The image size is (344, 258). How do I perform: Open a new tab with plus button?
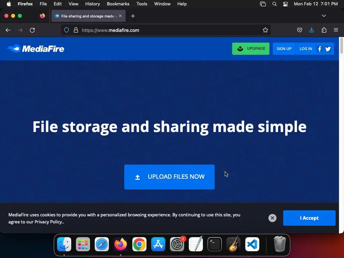(133, 16)
